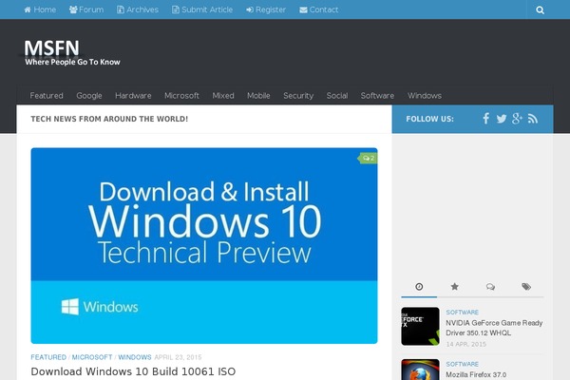Open NVIDIA GeForce Game Ready Driver post
Viewport: 570px width, 380px height.
pos(494,328)
